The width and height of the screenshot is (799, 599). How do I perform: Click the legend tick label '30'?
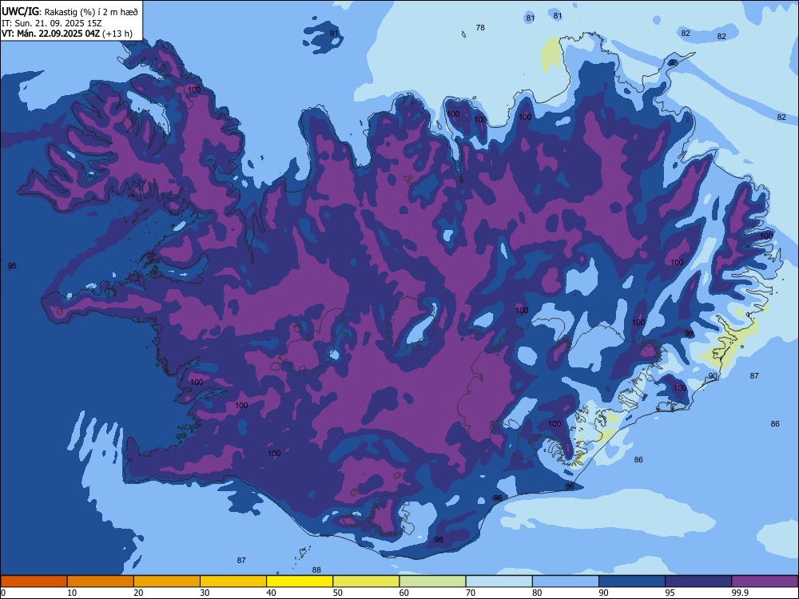coord(205,593)
